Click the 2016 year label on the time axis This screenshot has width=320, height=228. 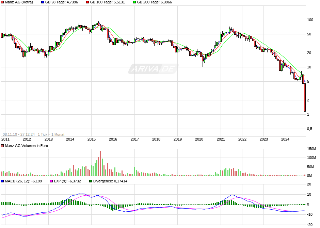tap(113, 139)
